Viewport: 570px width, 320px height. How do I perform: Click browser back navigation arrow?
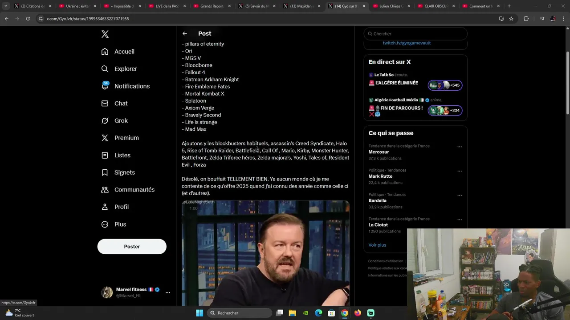point(7,19)
